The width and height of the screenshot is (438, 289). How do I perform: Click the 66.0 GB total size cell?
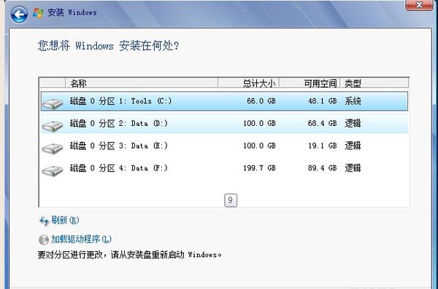pos(261,101)
